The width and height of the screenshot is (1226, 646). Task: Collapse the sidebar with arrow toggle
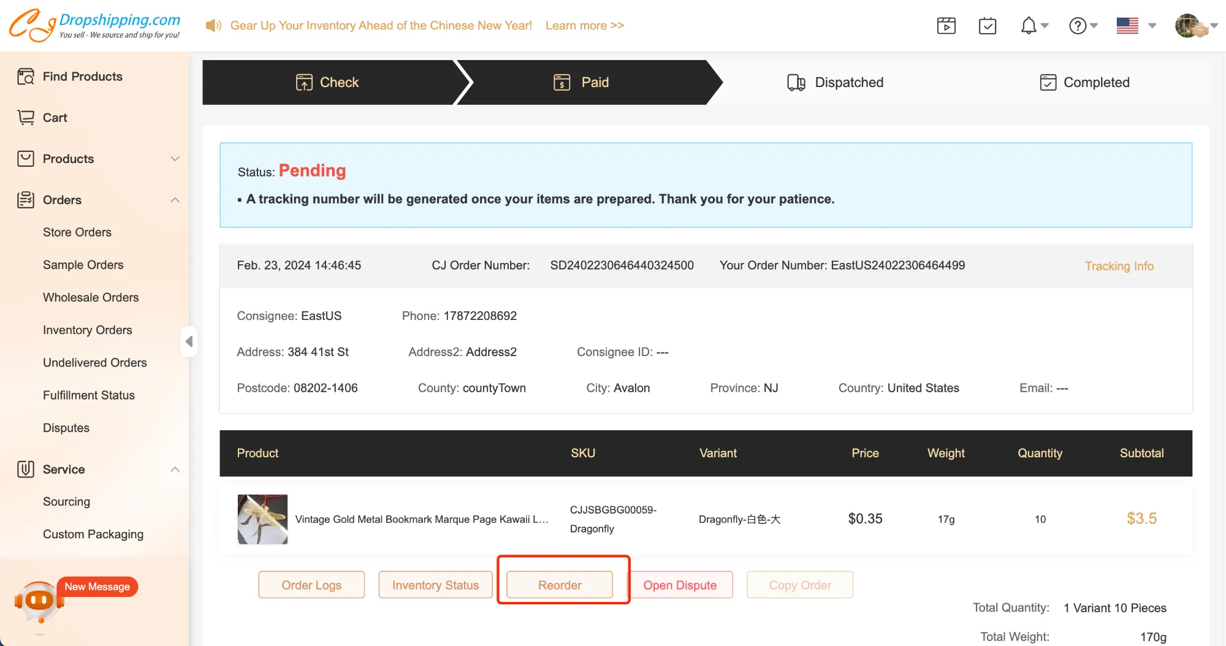click(189, 341)
